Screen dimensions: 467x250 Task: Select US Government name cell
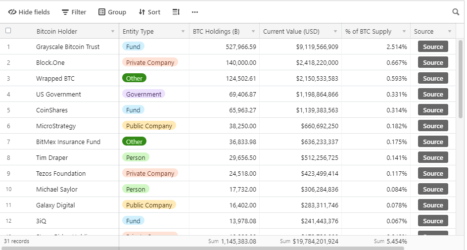coord(68,94)
